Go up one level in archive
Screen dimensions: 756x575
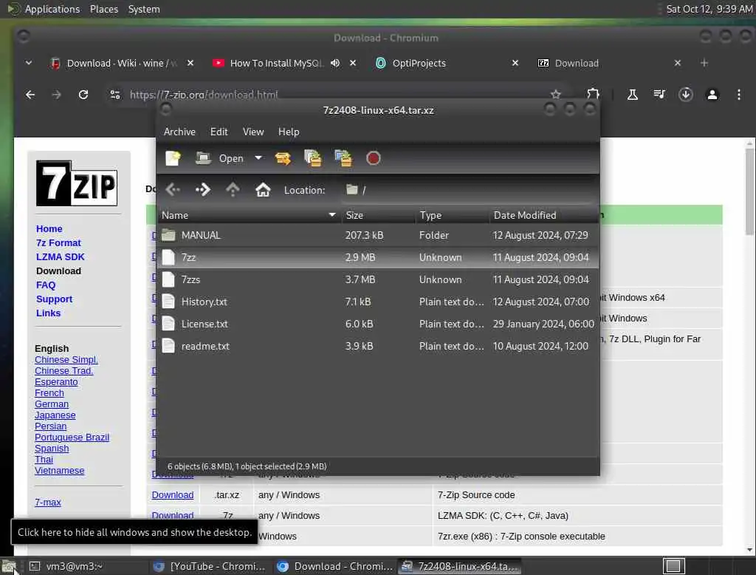[x=233, y=190]
